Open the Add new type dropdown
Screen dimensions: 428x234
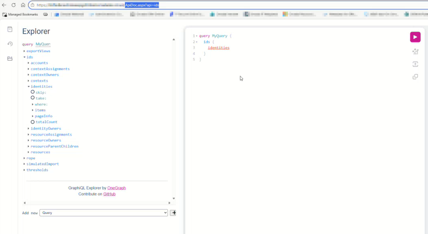[104, 213]
